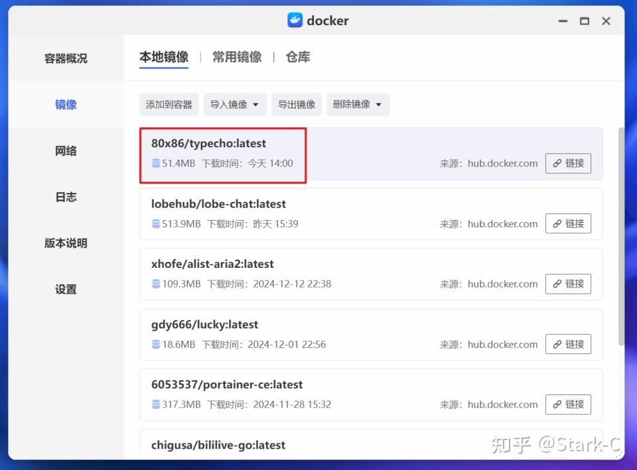Select 容器概况 in the sidebar
Viewport: 637px width, 470px height.
click(x=64, y=58)
